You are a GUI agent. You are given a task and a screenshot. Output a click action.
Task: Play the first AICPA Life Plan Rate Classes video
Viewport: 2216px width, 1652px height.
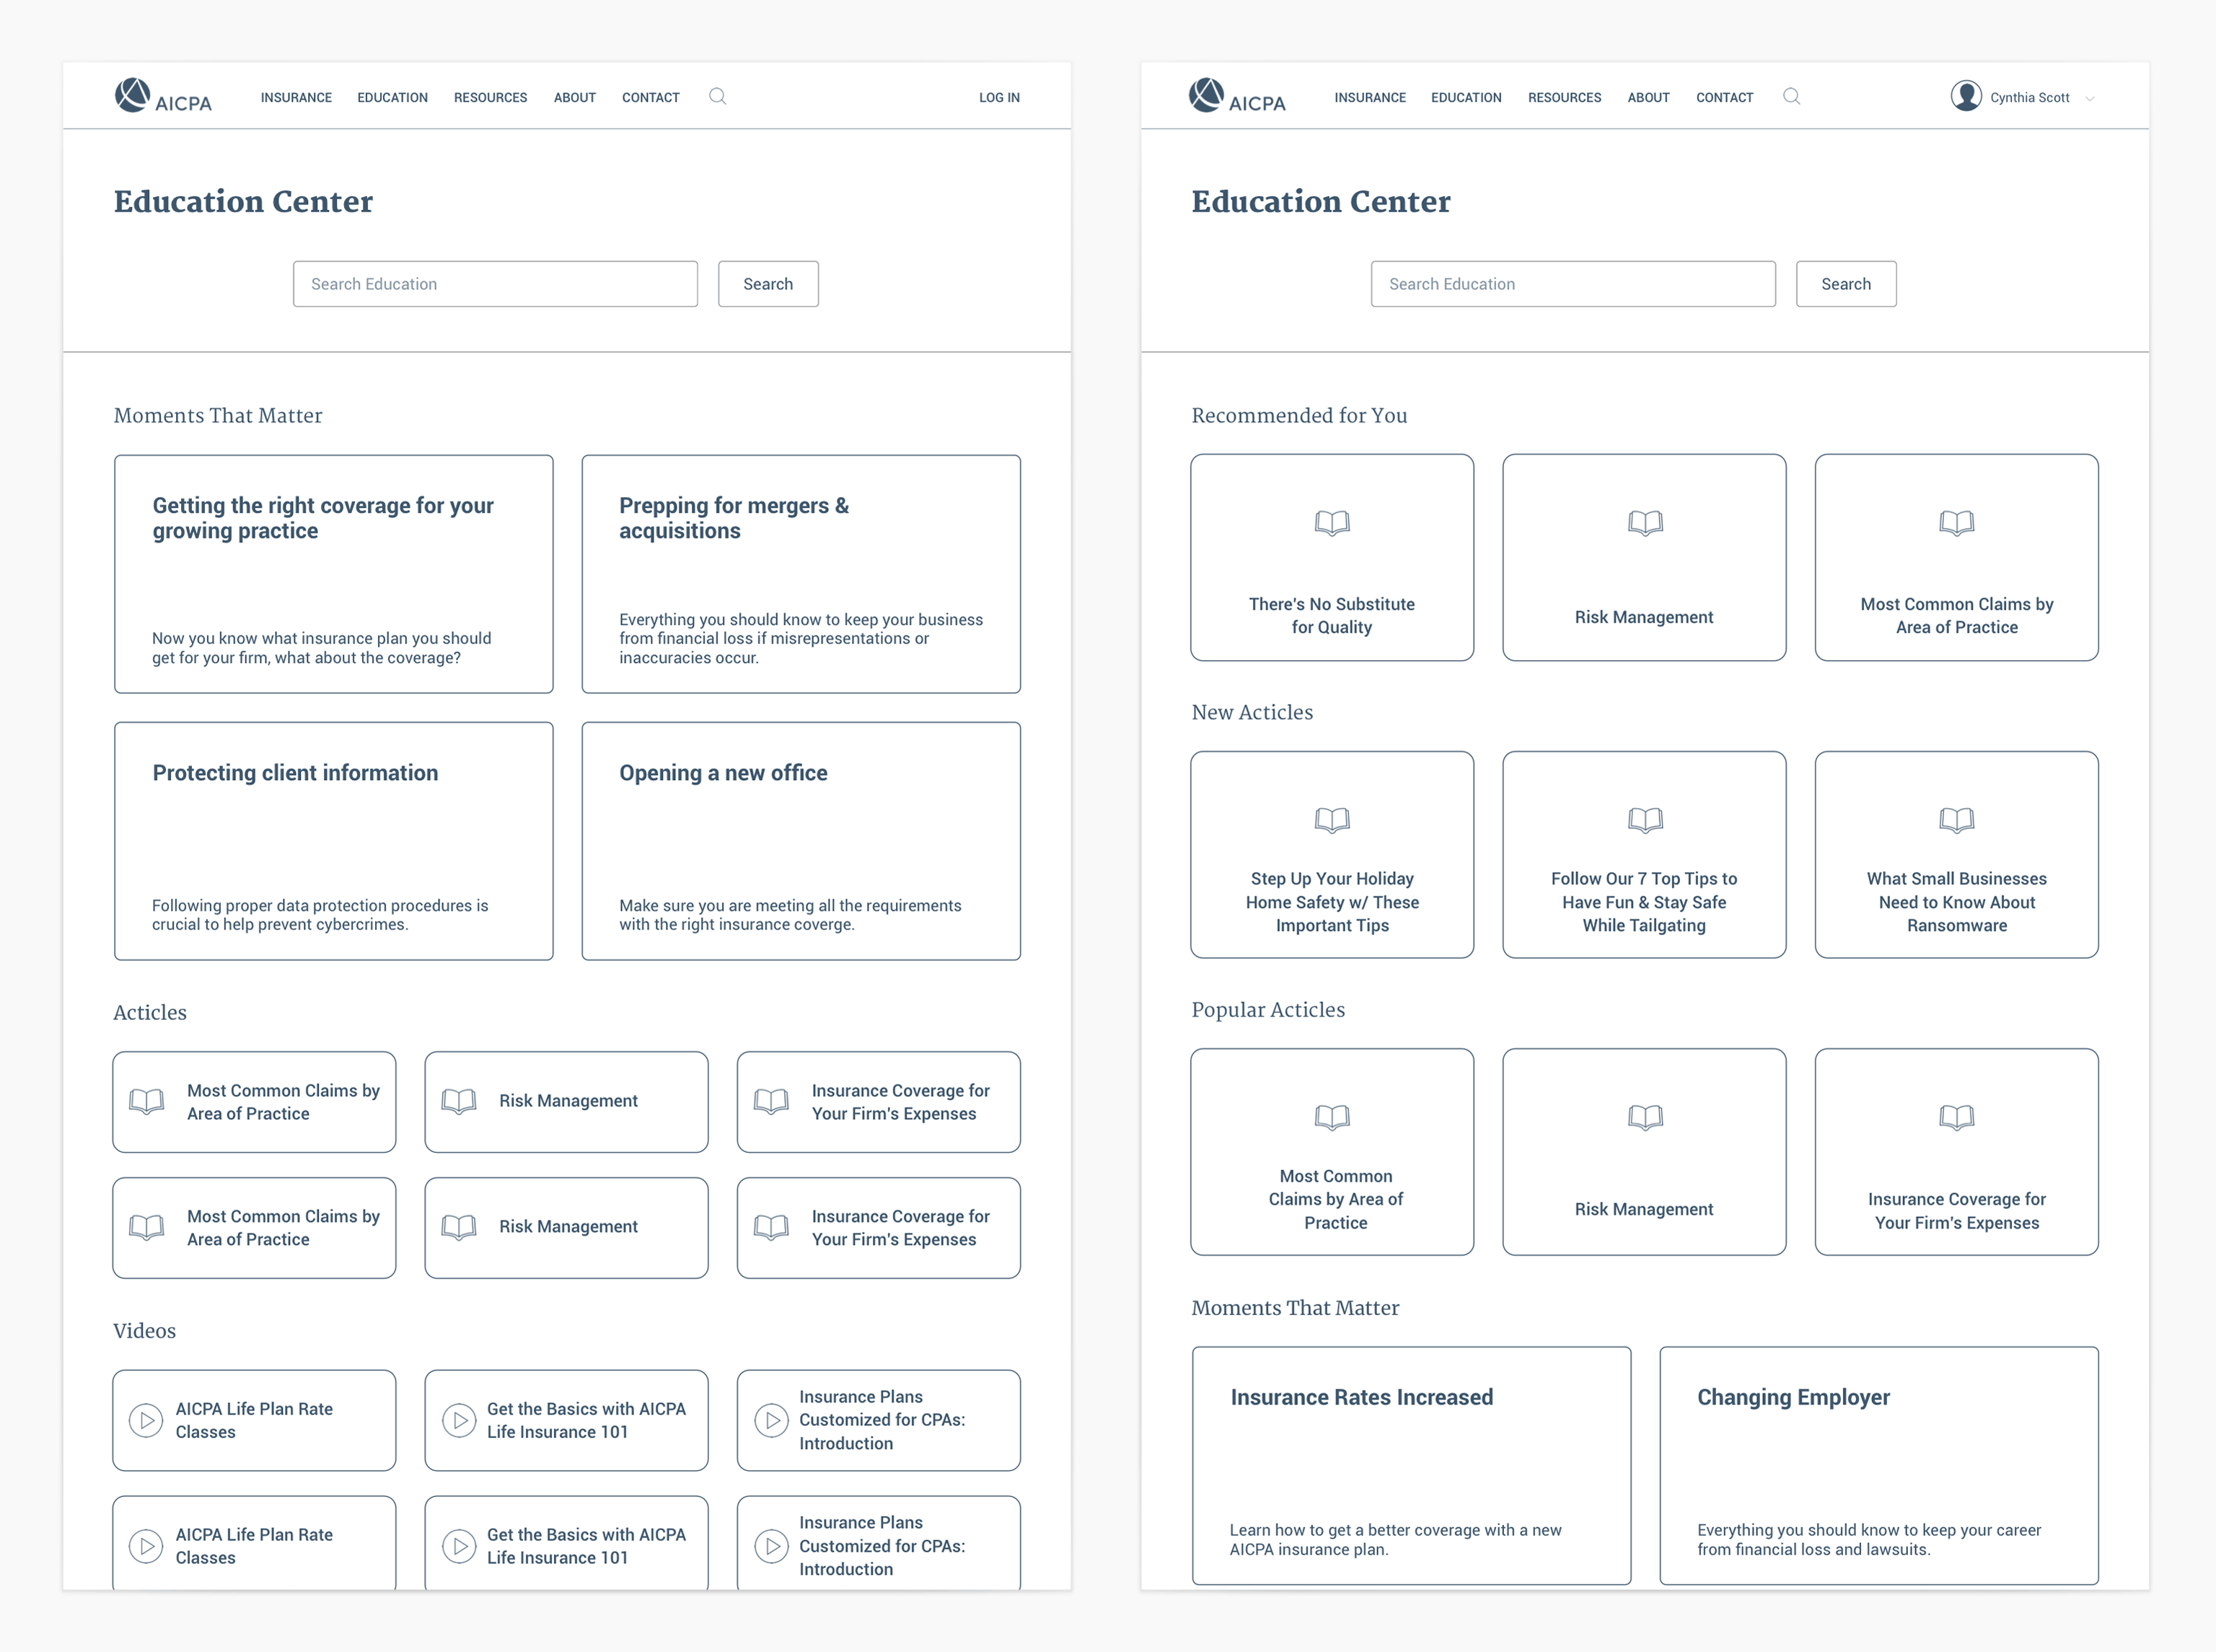click(146, 1420)
